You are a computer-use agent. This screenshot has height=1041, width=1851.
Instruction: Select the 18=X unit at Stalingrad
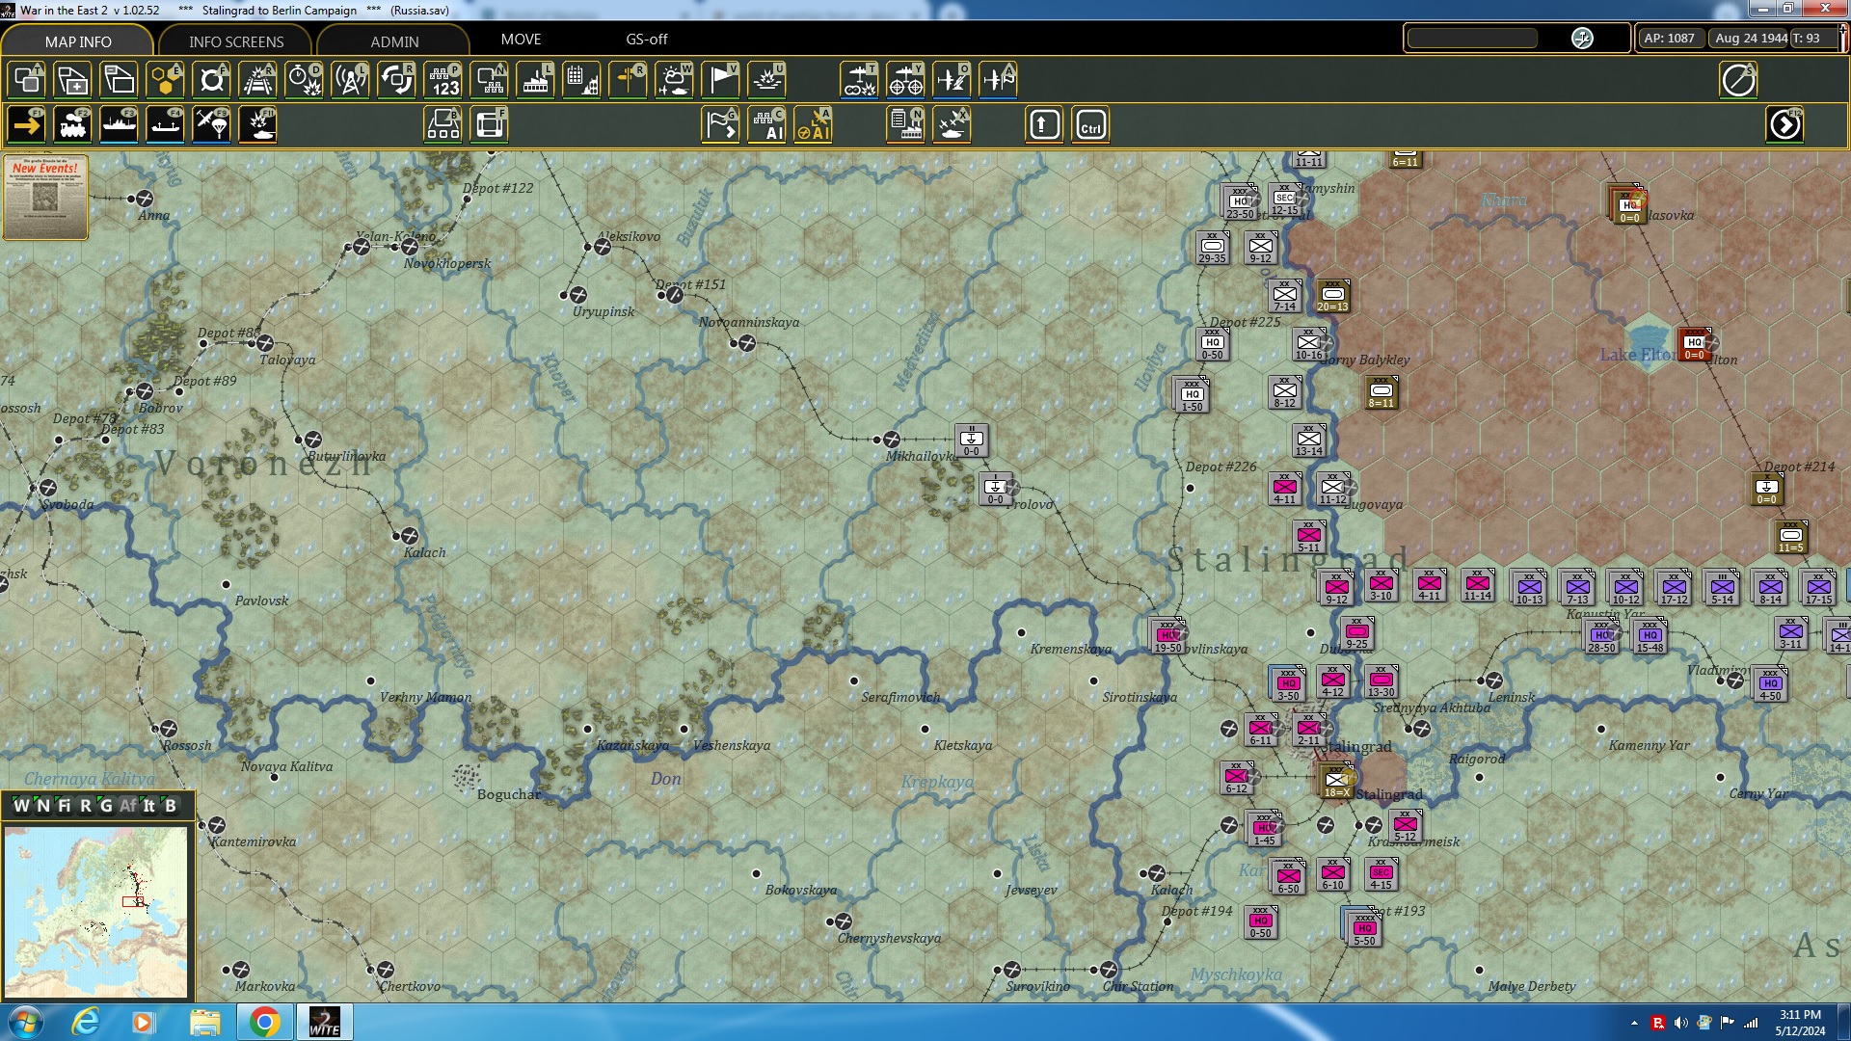[x=1336, y=781]
